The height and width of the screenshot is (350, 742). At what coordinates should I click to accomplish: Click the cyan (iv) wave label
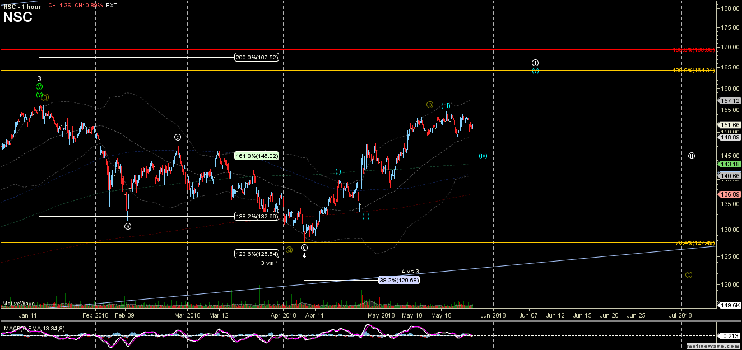(x=483, y=156)
